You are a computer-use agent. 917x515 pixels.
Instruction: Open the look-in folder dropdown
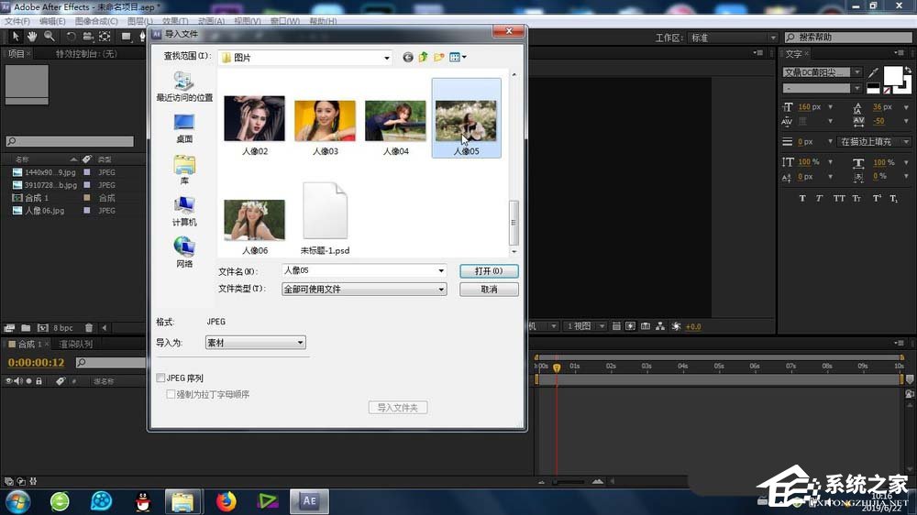[304, 57]
